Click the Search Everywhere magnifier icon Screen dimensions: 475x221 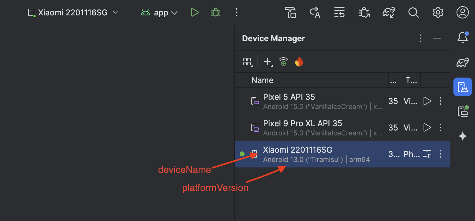coord(413,13)
